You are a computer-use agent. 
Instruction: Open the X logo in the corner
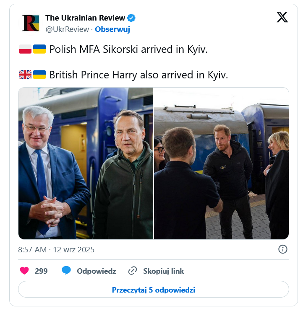[x=282, y=17]
